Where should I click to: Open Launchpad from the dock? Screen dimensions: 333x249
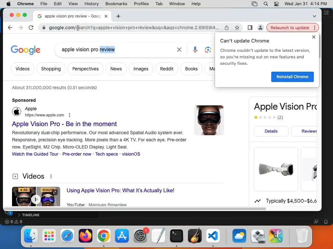coord(49,236)
